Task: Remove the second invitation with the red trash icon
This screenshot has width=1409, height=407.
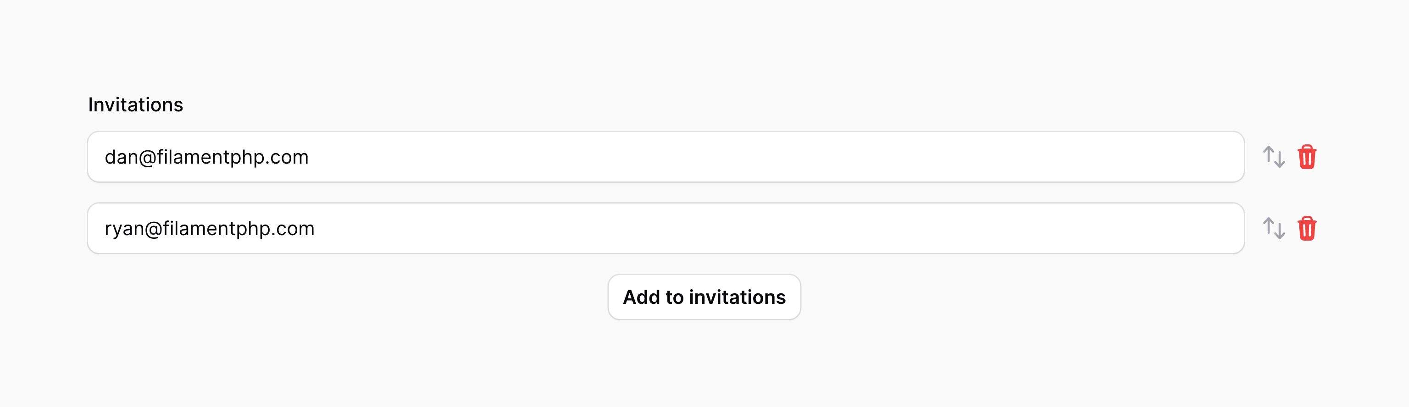Action: (x=1307, y=228)
